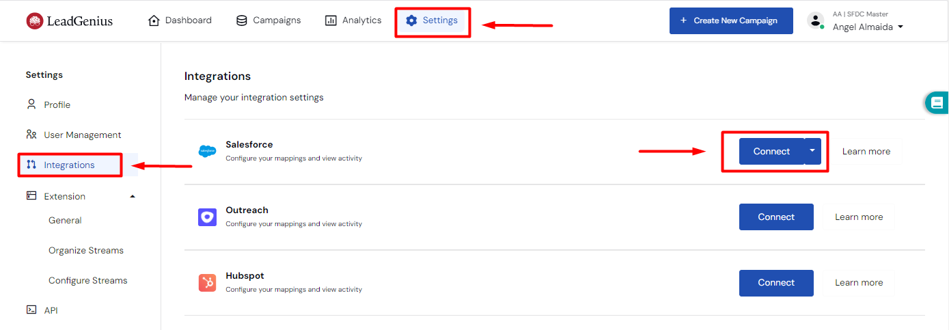Click the User Management people icon

pyautogui.click(x=31, y=135)
